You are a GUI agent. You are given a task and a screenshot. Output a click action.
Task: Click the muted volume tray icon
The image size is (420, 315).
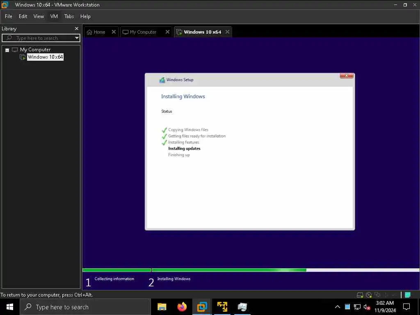pos(367,307)
